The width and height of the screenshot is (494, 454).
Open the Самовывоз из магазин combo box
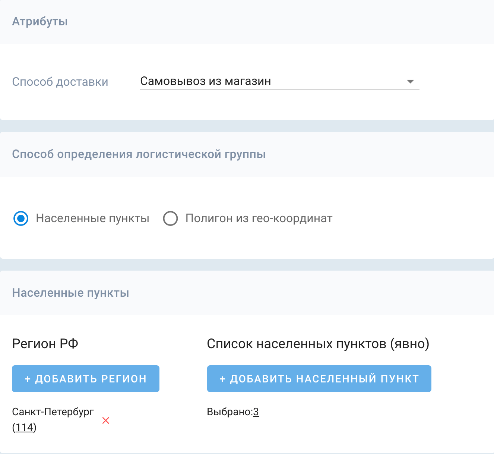pyautogui.click(x=272, y=81)
